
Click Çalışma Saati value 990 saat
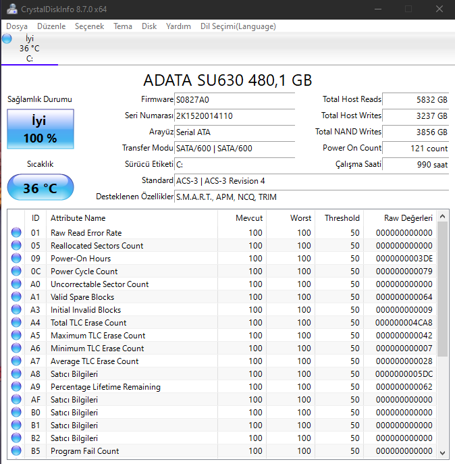point(416,165)
